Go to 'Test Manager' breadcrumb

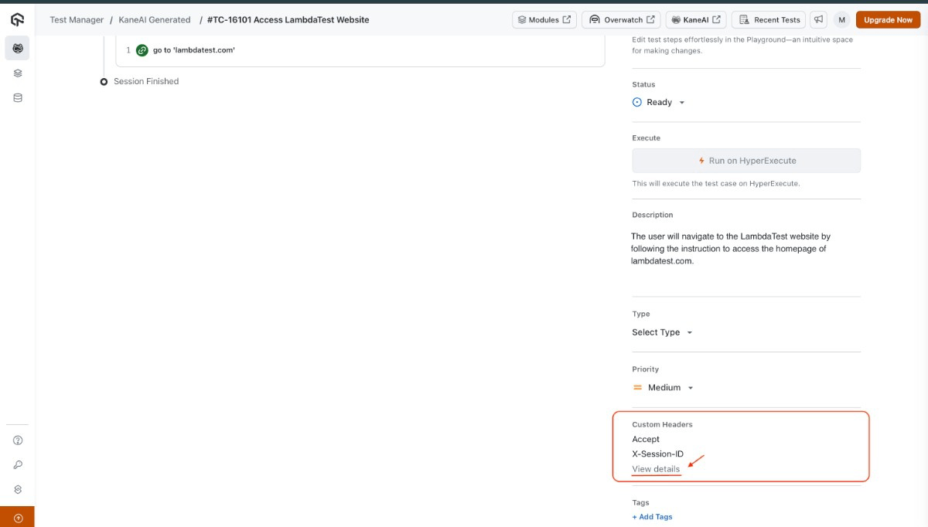click(x=77, y=20)
